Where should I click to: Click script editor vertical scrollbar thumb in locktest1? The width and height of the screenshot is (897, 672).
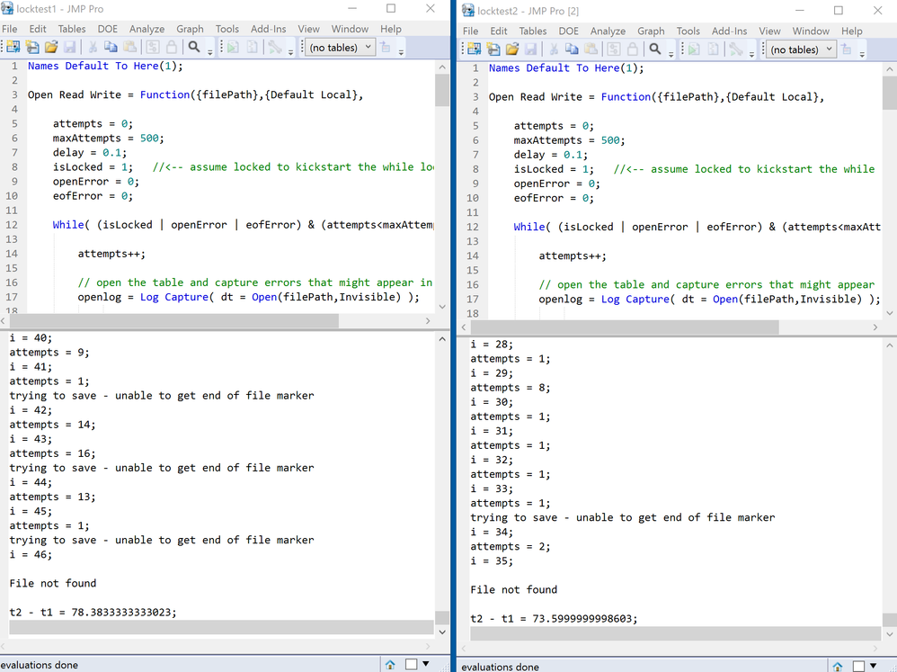[441, 90]
